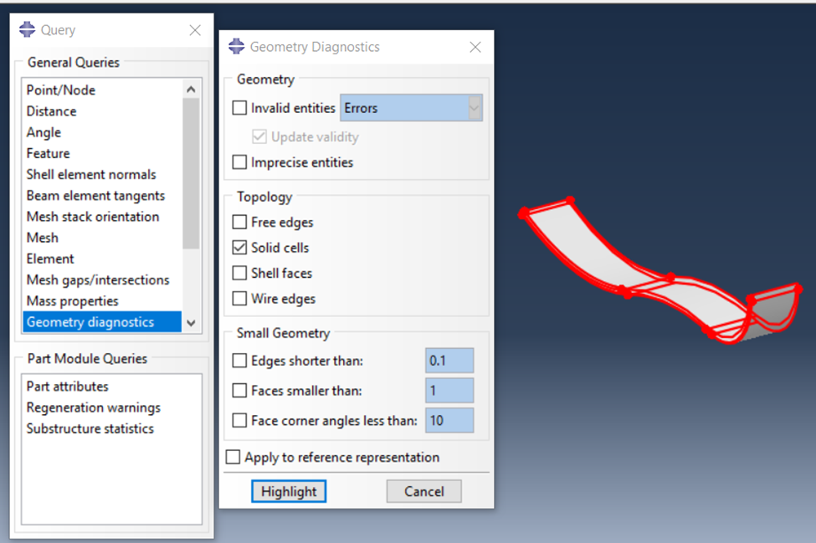Click the Cancel button
Screen dimensions: 816x543
tap(424, 491)
